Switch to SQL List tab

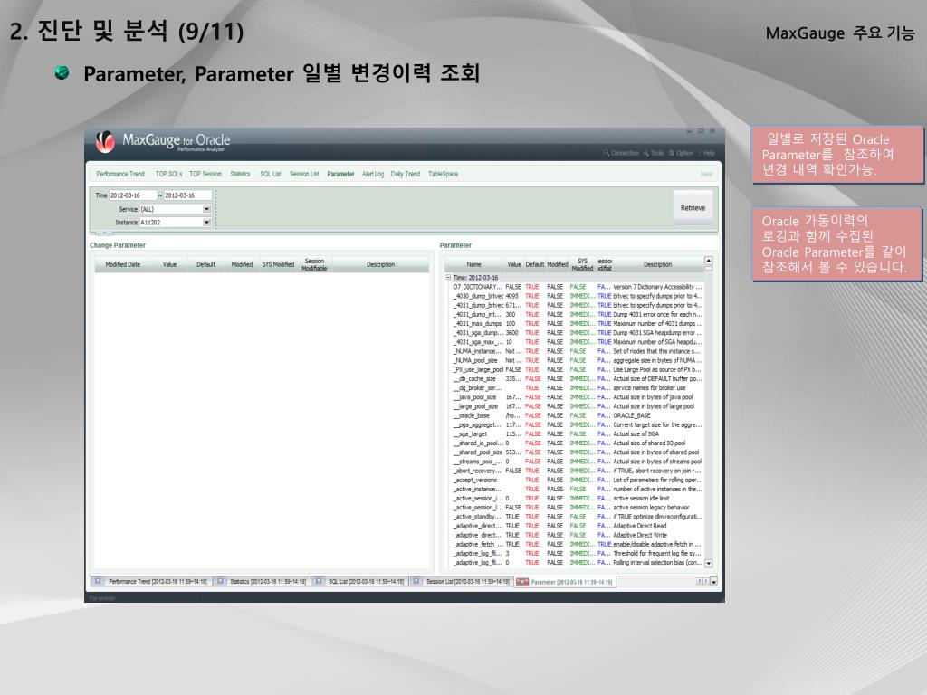coord(270,174)
